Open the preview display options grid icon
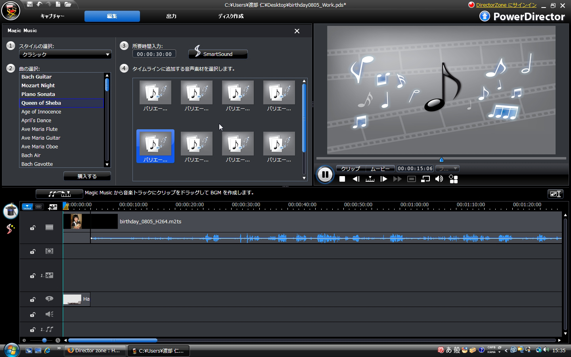Viewport: 571px width, 357px height. point(453,179)
